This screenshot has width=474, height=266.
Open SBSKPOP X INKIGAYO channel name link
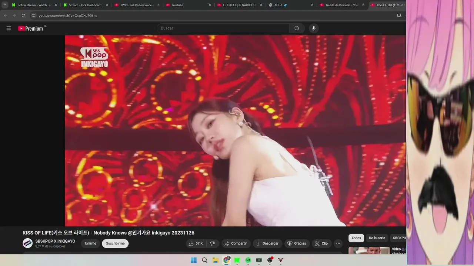pos(55,241)
